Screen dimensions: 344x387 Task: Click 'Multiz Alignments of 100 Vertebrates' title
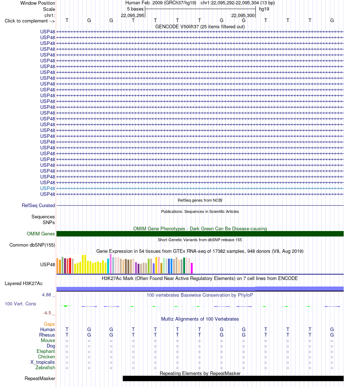coord(200,319)
